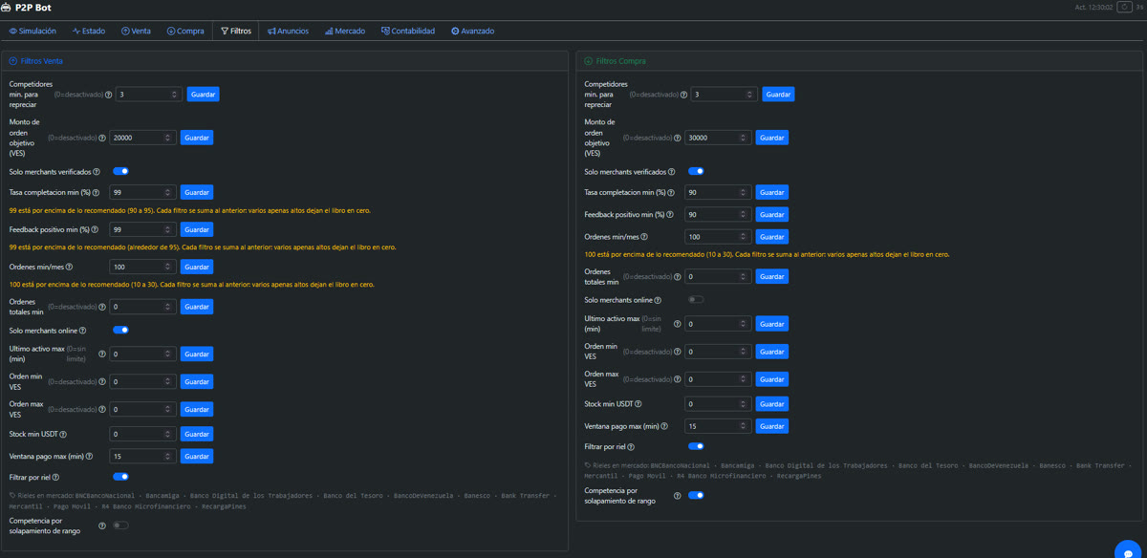This screenshot has width=1147, height=558.
Task: Click Guardar for Ventana pago max in Filtros Compra
Action: [x=772, y=426]
